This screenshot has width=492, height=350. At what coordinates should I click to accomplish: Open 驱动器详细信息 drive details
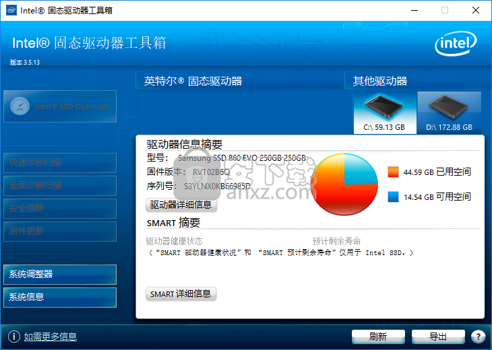[181, 205]
